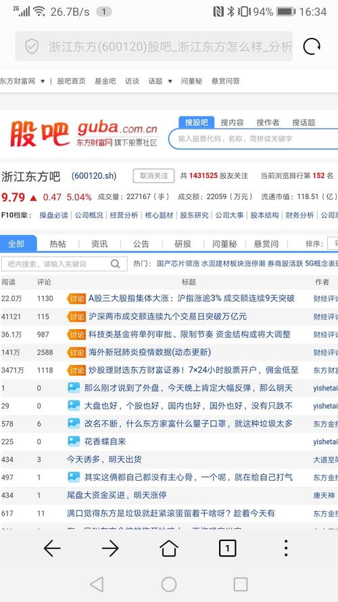The image size is (338, 602).
Task: Open post 满口觉得东方是垃圾就赶紧滚蛋
Action: point(171,513)
